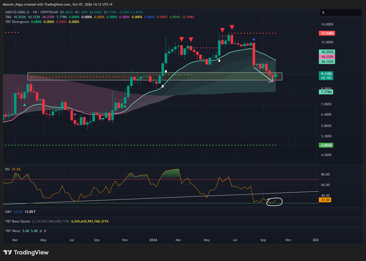Screen dimensions: 366x261
Task: Click the 4.500% price axis tick
Action: pos(327,155)
